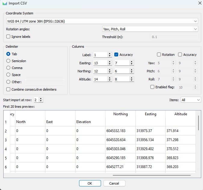The width and height of the screenshot is (203, 190).
Task: Enable the Accuracy checkbox next to Rotation
Action: pos(180,55)
